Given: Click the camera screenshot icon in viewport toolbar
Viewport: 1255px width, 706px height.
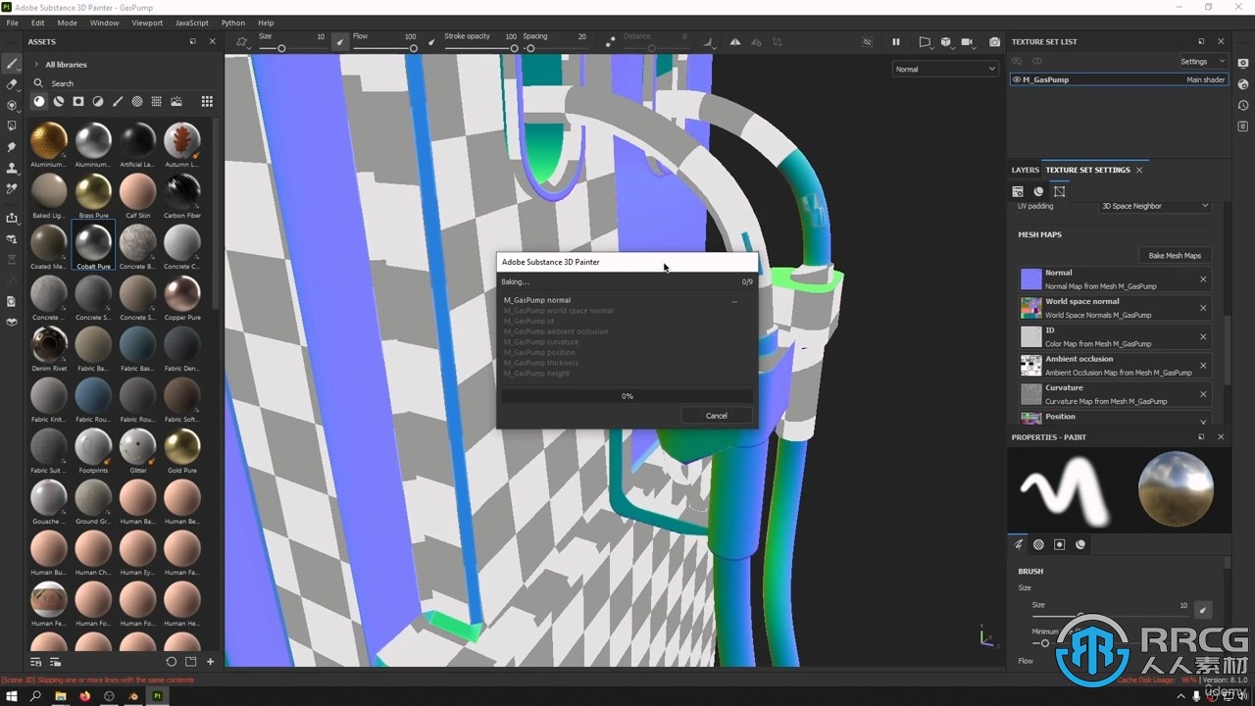Looking at the screenshot, I should (995, 42).
